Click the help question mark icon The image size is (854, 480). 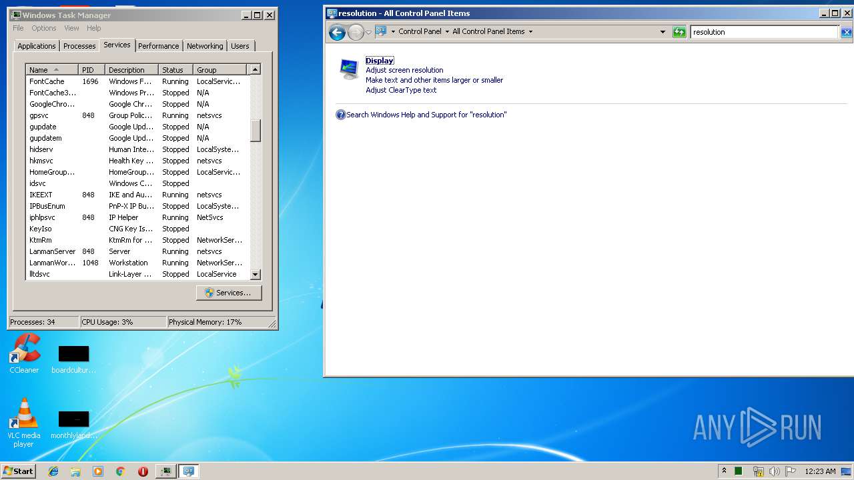click(340, 115)
